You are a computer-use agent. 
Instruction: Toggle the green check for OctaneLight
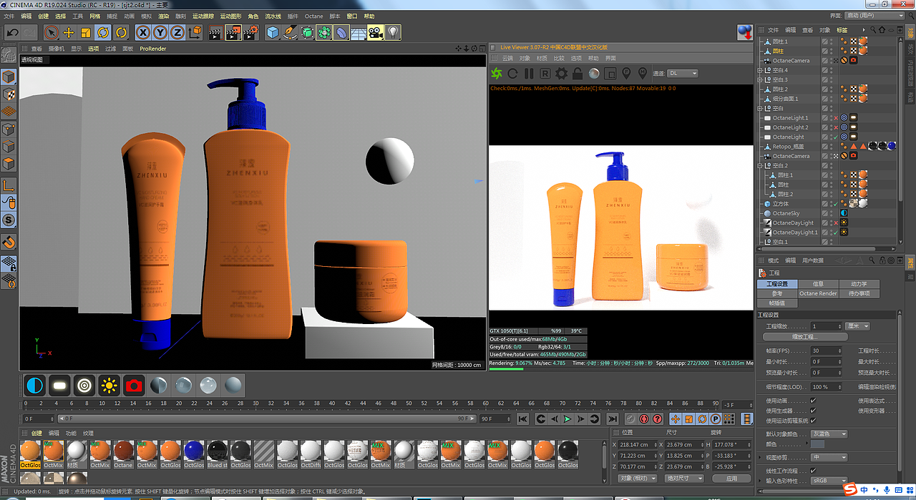[x=835, y=137]
